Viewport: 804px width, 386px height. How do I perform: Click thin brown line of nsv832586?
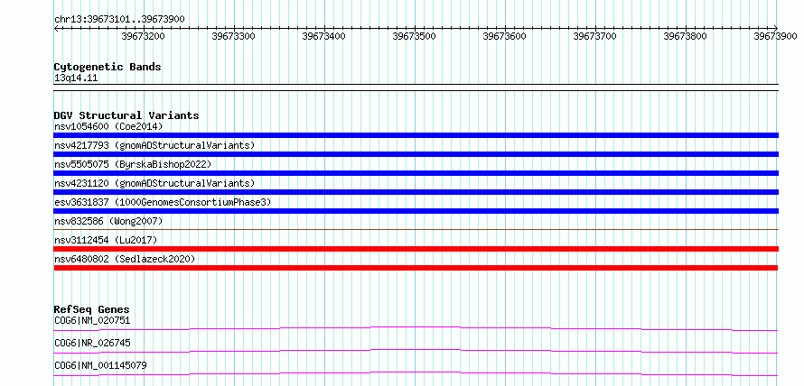416,229
